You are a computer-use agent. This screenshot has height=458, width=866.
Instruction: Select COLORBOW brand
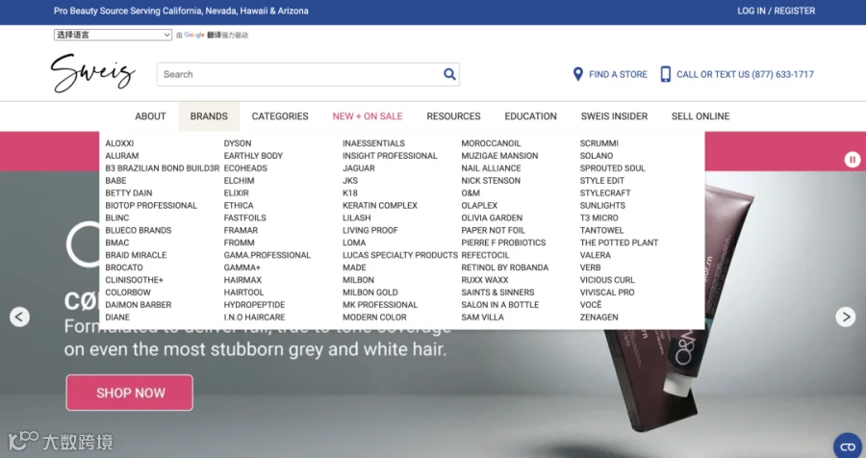[x=128, y=293]
